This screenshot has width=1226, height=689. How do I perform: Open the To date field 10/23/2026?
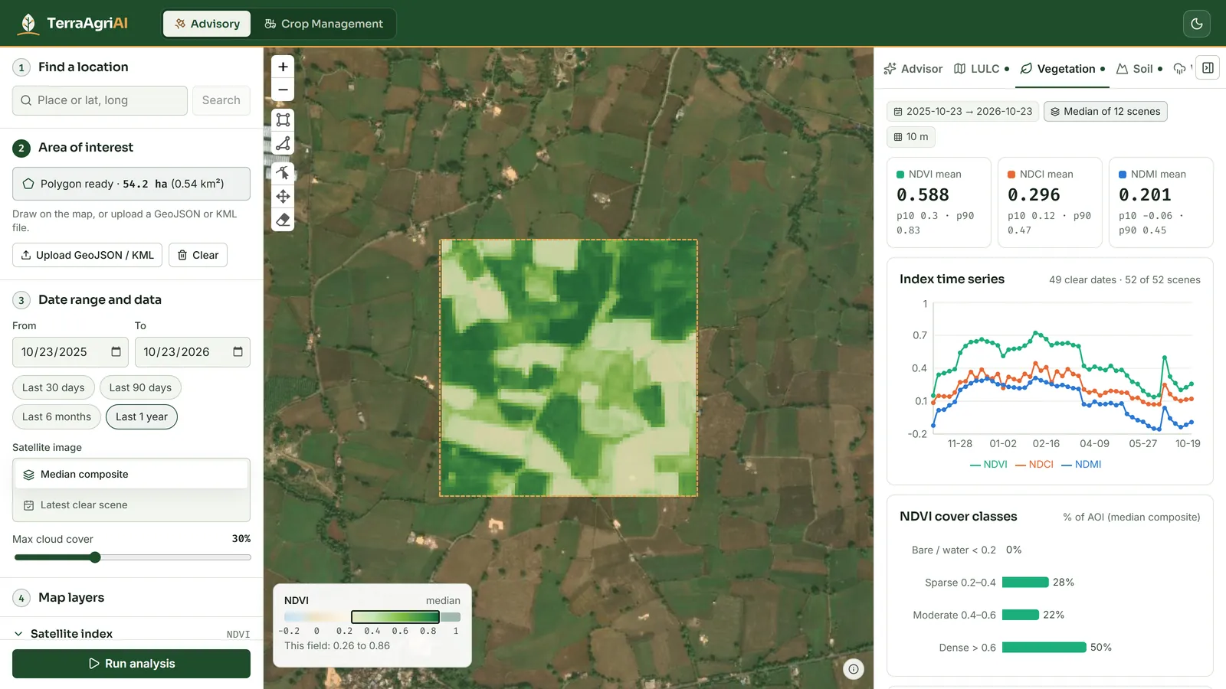[192, 352]
